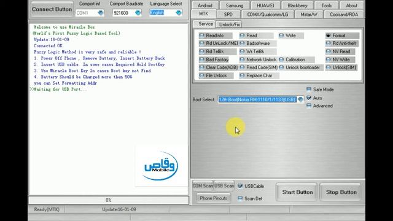393x221 pixels.
Task: Open the Comport inf dropdown arrow
Action: click(101, 13)
